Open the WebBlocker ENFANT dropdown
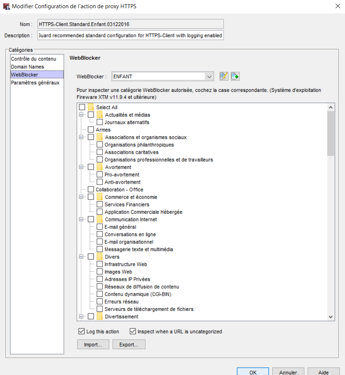This screenshot has height=375, width=345. coord(209,77)
